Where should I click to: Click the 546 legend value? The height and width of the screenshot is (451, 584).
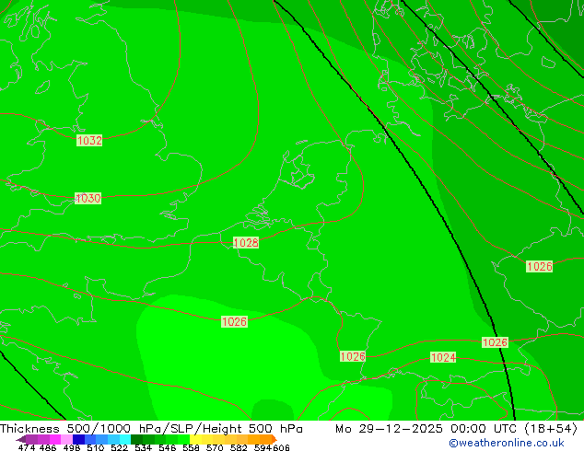coord(168,447)
